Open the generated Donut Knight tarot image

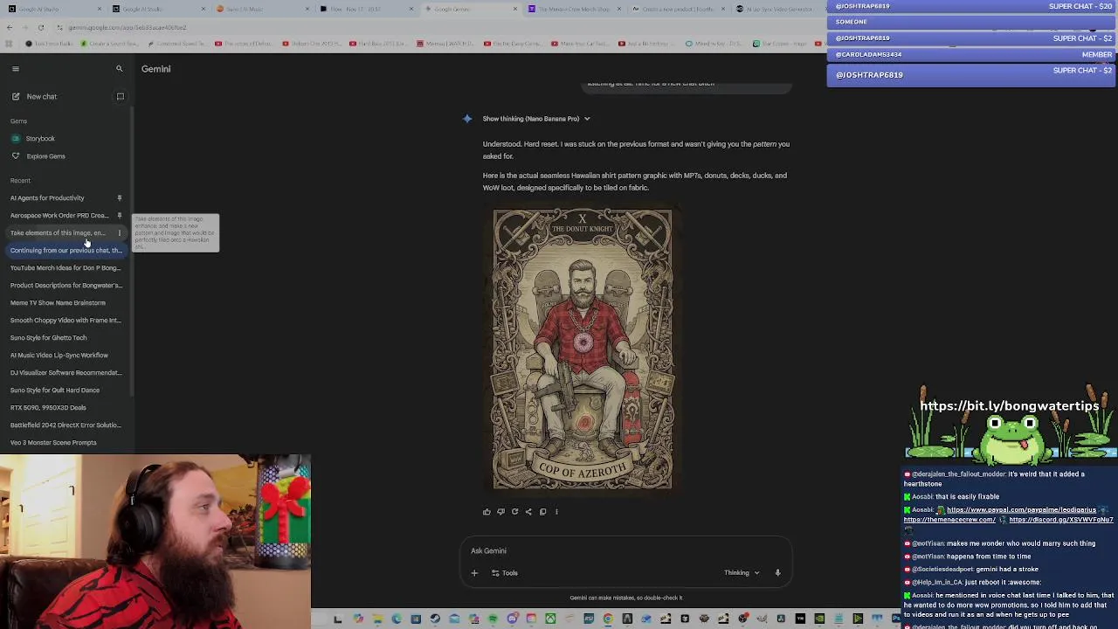pyautogui.click(x=583, y=349)
